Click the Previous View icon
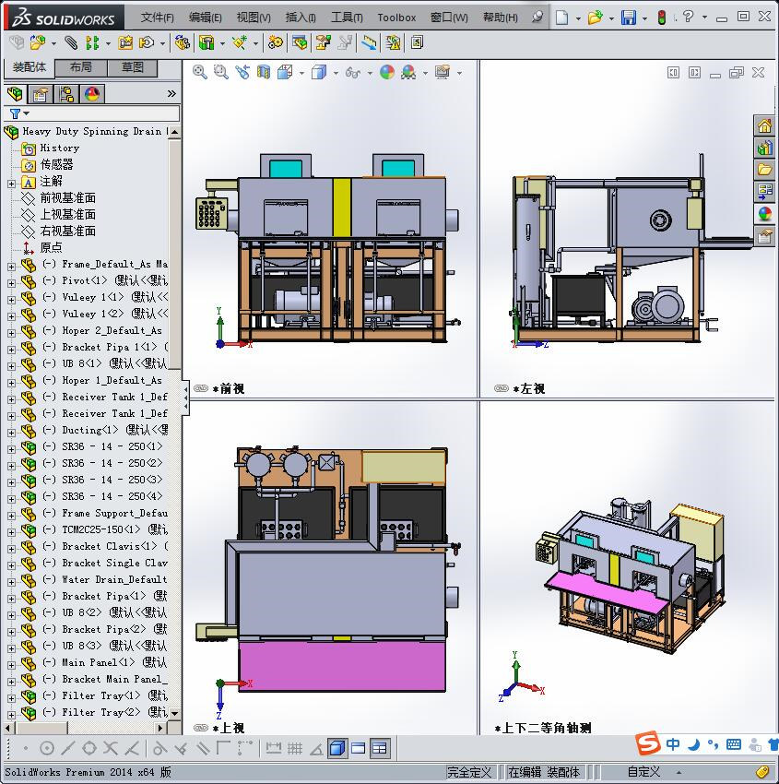Image resolution: width=779 pixels, height=784 pixels. click(242, 73)
